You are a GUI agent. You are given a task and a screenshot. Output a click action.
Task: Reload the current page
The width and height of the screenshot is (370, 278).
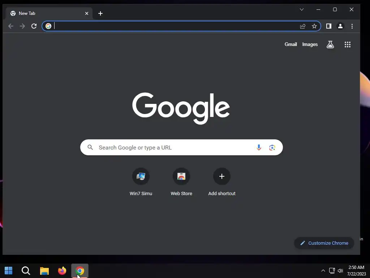[34, 26]
